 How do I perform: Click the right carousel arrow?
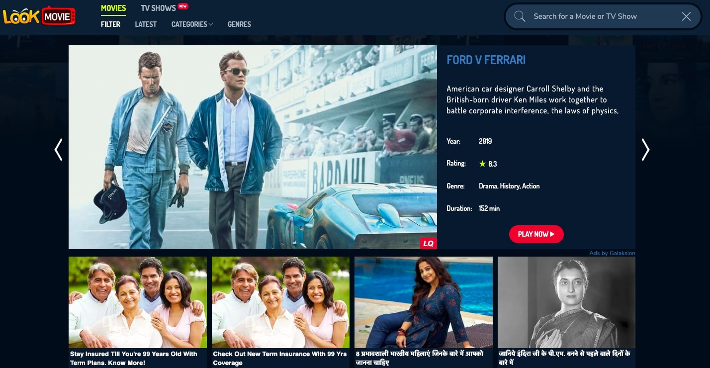click(x=645, y=149)
